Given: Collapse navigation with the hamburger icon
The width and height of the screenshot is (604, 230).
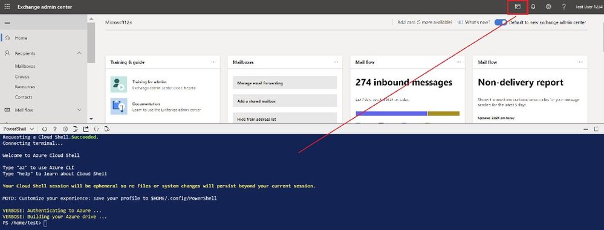Looking at the screenshot, I should [x=7, y=23].
